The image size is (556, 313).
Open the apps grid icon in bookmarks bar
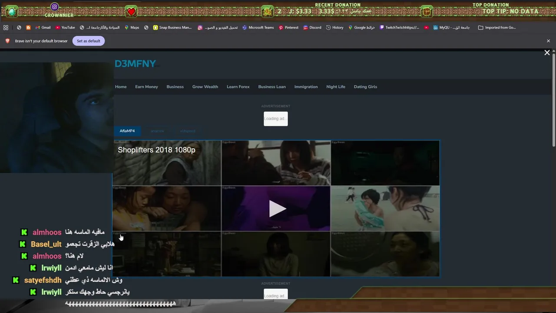point(6,27)
